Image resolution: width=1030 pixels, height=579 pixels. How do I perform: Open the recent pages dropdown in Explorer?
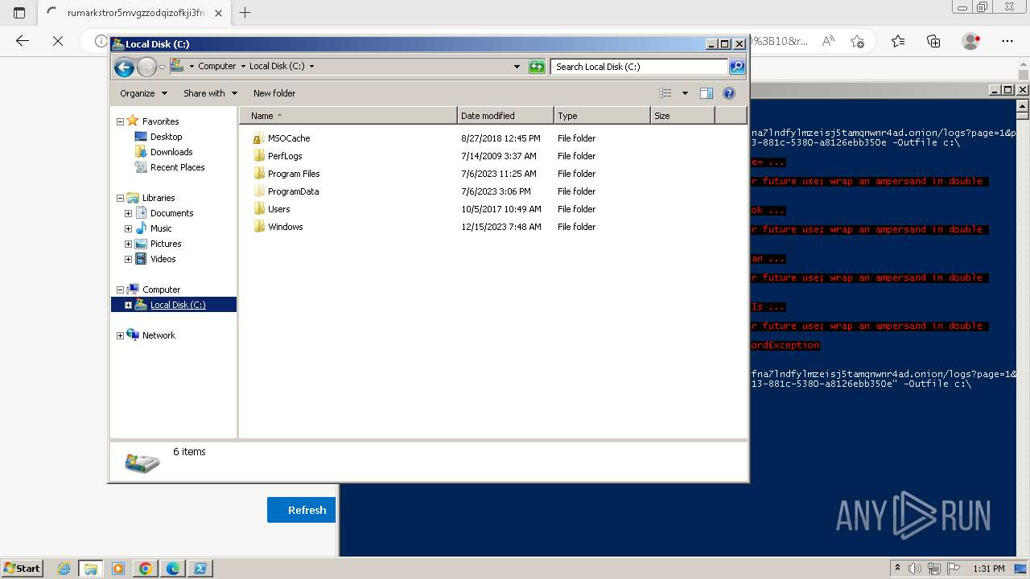point(162,67)
